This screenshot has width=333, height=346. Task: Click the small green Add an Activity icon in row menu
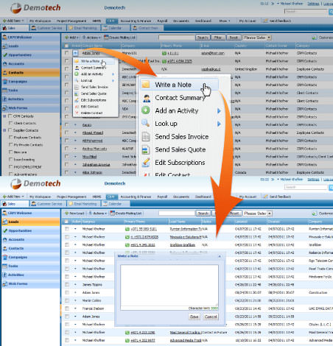click(x=77, y=74)
